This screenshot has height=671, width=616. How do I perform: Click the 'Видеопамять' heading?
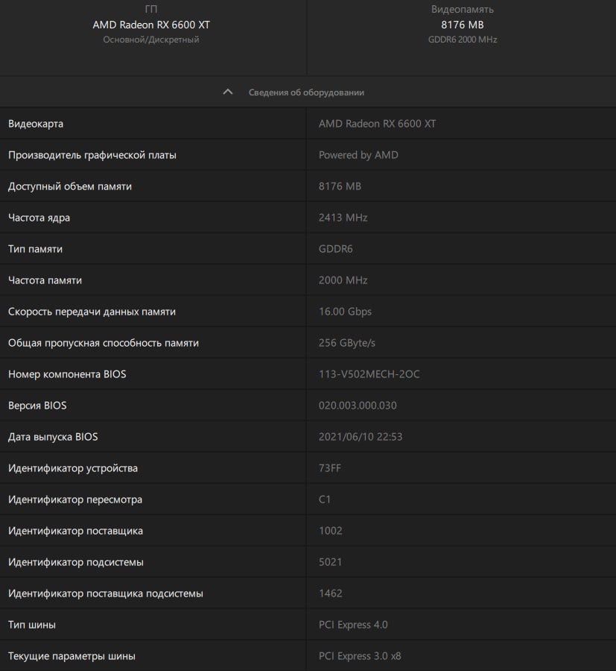[462, 10]
